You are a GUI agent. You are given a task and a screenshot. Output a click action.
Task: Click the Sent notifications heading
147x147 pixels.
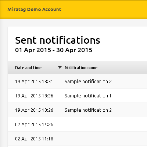click(x=58, y=40)
